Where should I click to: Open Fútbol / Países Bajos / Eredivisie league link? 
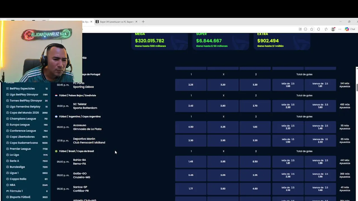(x=77, y=95)
